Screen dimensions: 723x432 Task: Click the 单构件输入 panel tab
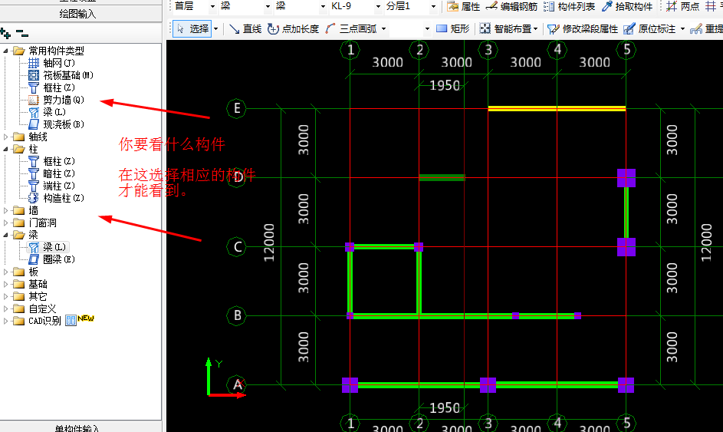pos(77,427)
